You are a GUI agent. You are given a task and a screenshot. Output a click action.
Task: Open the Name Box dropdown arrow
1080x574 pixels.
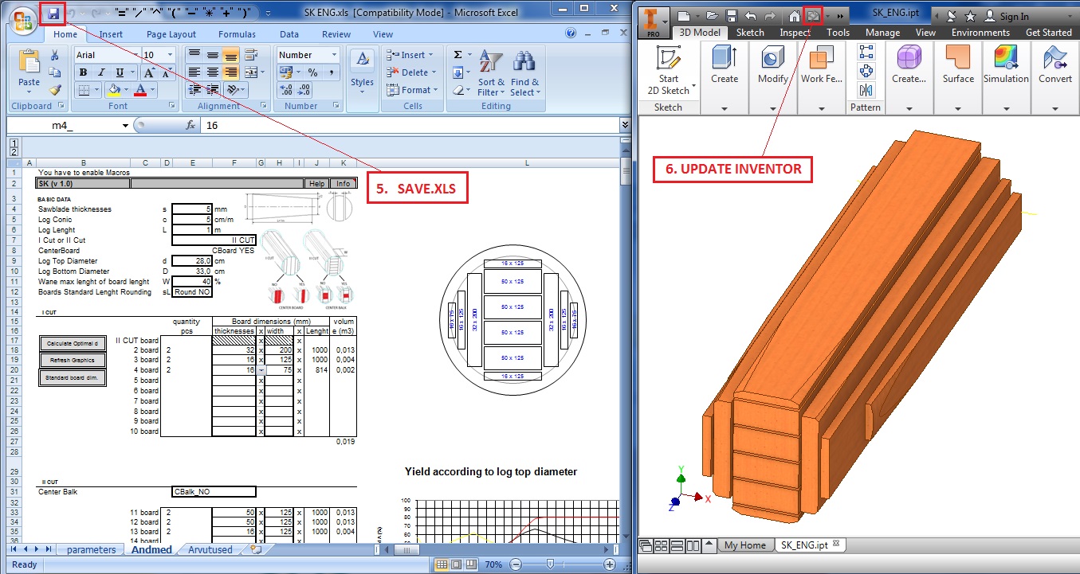125,126
